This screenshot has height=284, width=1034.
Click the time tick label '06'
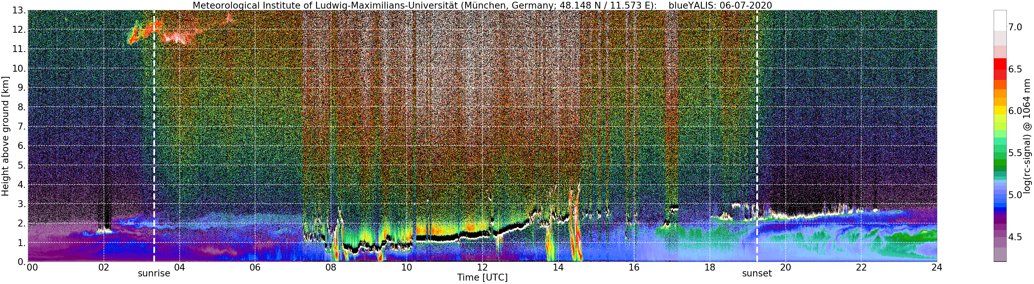point(255,267)
